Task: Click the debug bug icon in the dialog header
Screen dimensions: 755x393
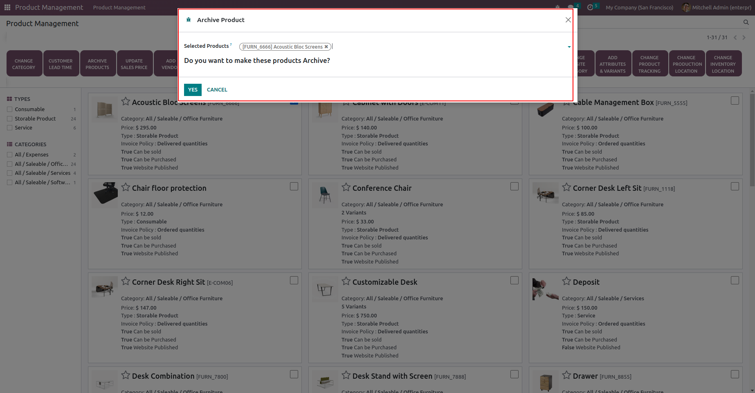Action: click(189, 20)
